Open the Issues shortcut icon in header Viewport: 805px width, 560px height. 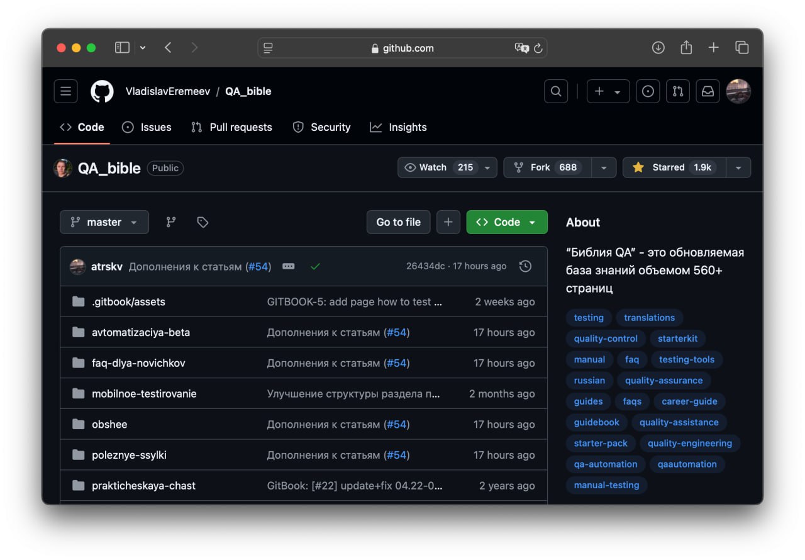pyautogui.click(x=648, y=91)
